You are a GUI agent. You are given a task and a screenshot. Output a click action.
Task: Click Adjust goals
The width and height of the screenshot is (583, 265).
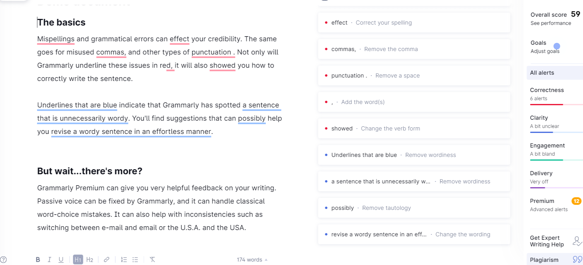(x=545, y=51)
